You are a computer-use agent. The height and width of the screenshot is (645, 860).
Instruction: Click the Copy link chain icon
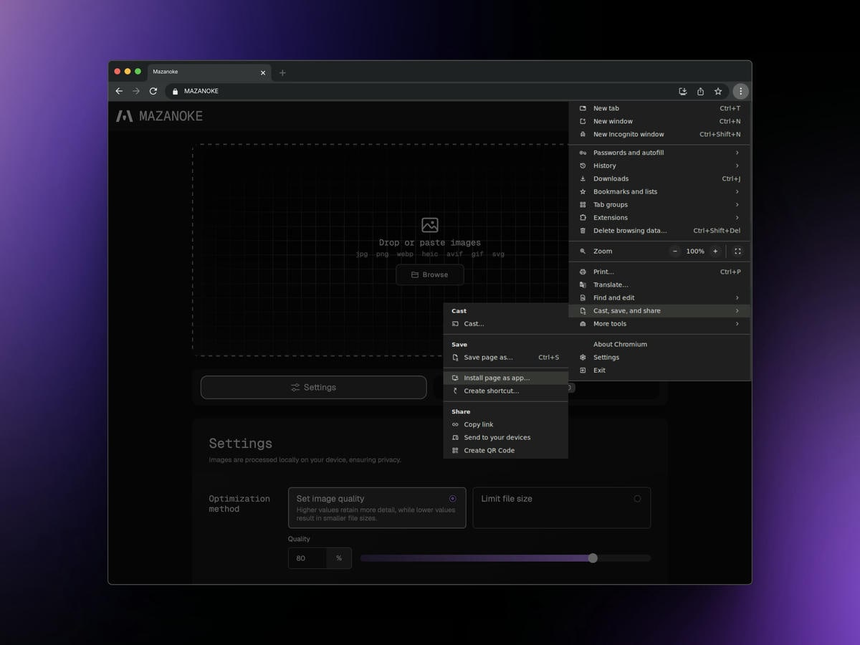(455, 424)
